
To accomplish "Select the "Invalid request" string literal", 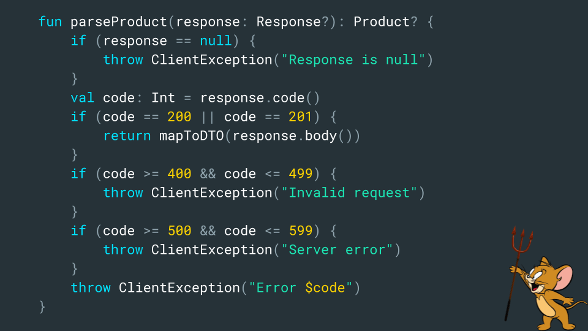I will 349,193.
